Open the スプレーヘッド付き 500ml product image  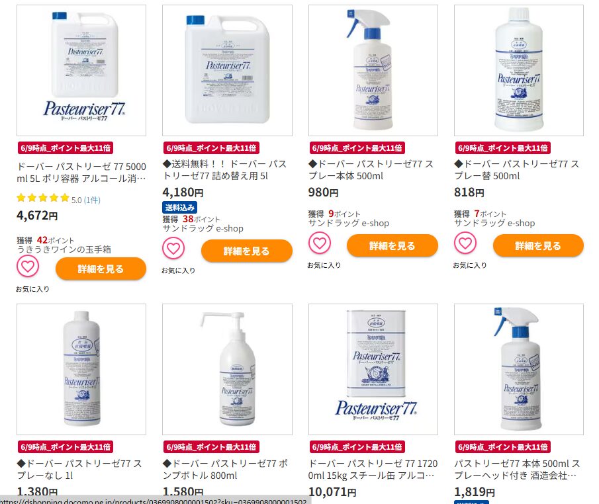click(519, 369)
